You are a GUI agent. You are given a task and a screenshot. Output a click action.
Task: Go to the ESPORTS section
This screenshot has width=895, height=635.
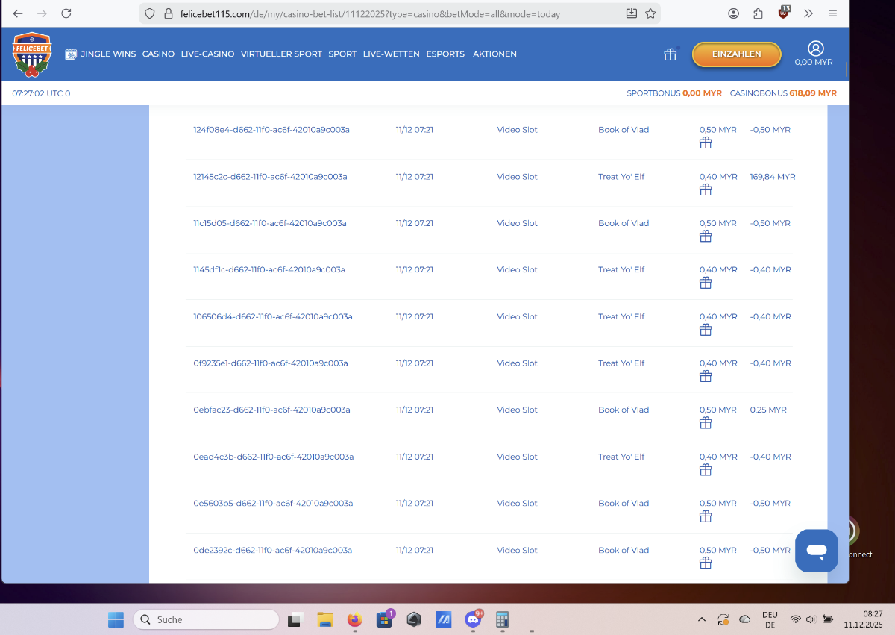[x=445, y=54]
